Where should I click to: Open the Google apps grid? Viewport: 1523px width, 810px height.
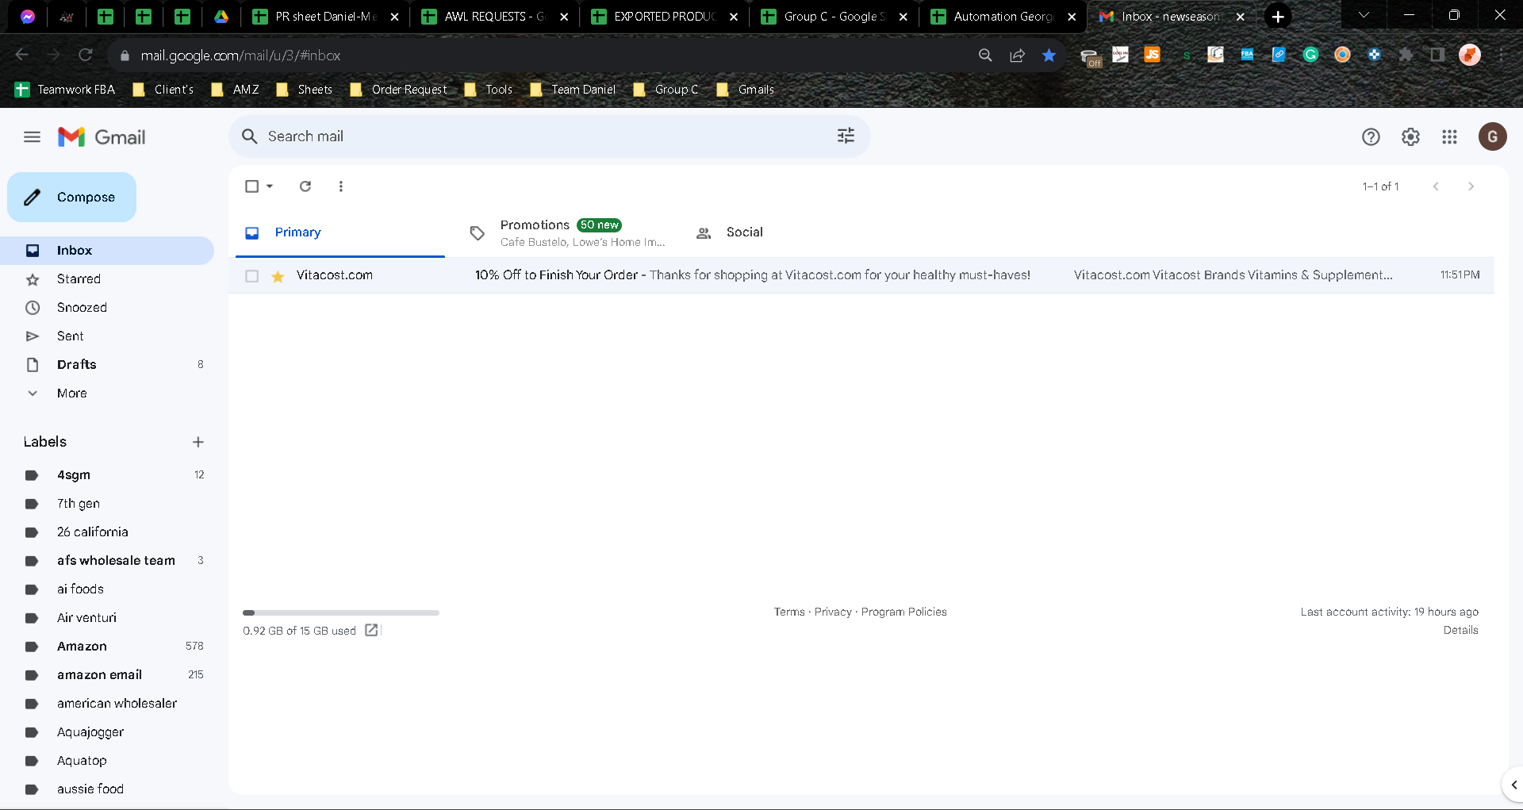1449,137
